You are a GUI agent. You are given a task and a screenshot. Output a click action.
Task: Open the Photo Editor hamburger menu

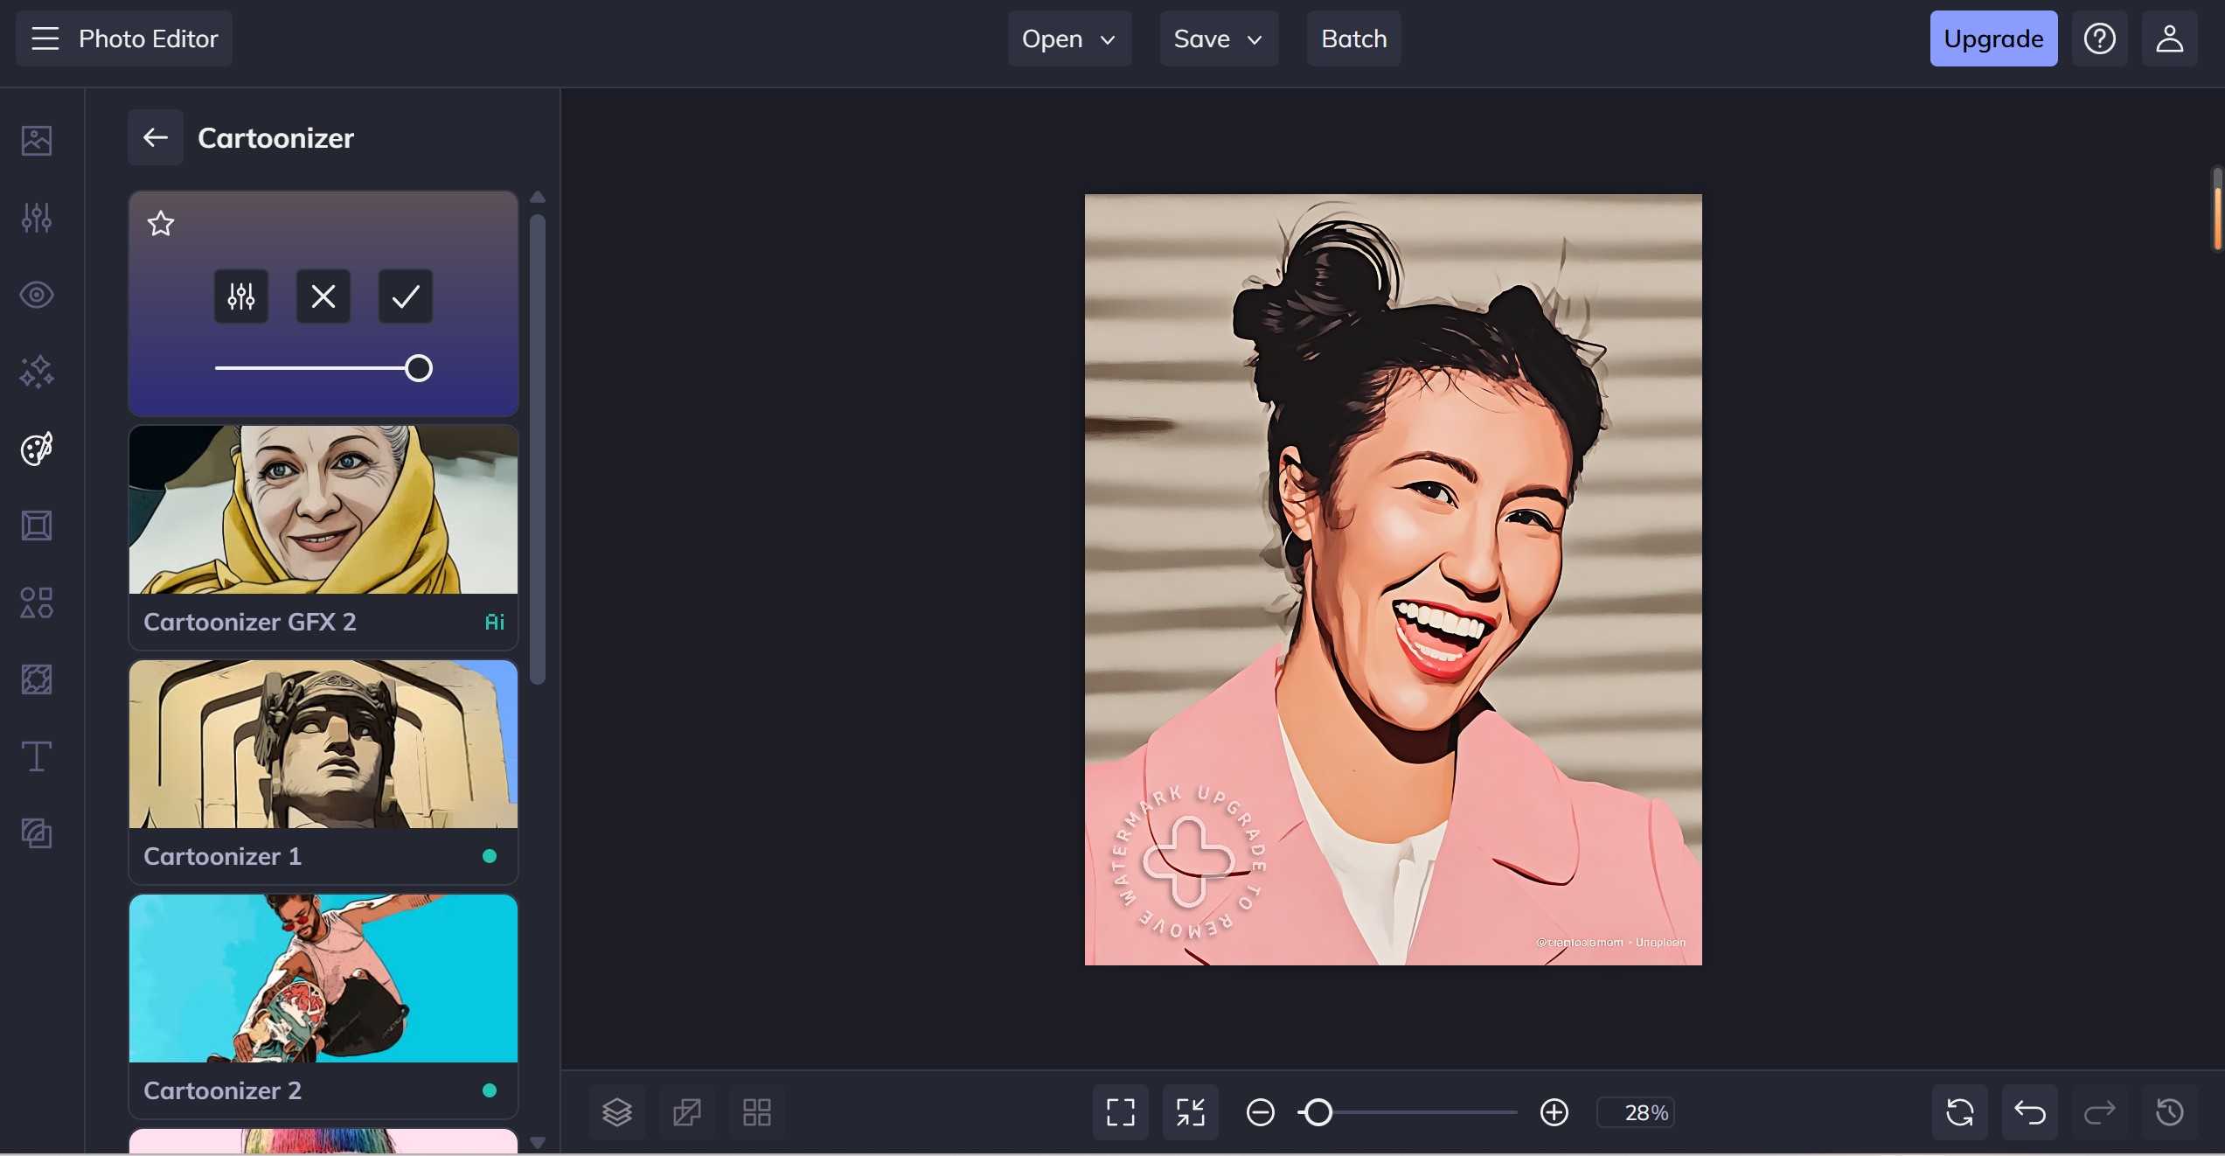pyautogui.click(x=45, y=38)
